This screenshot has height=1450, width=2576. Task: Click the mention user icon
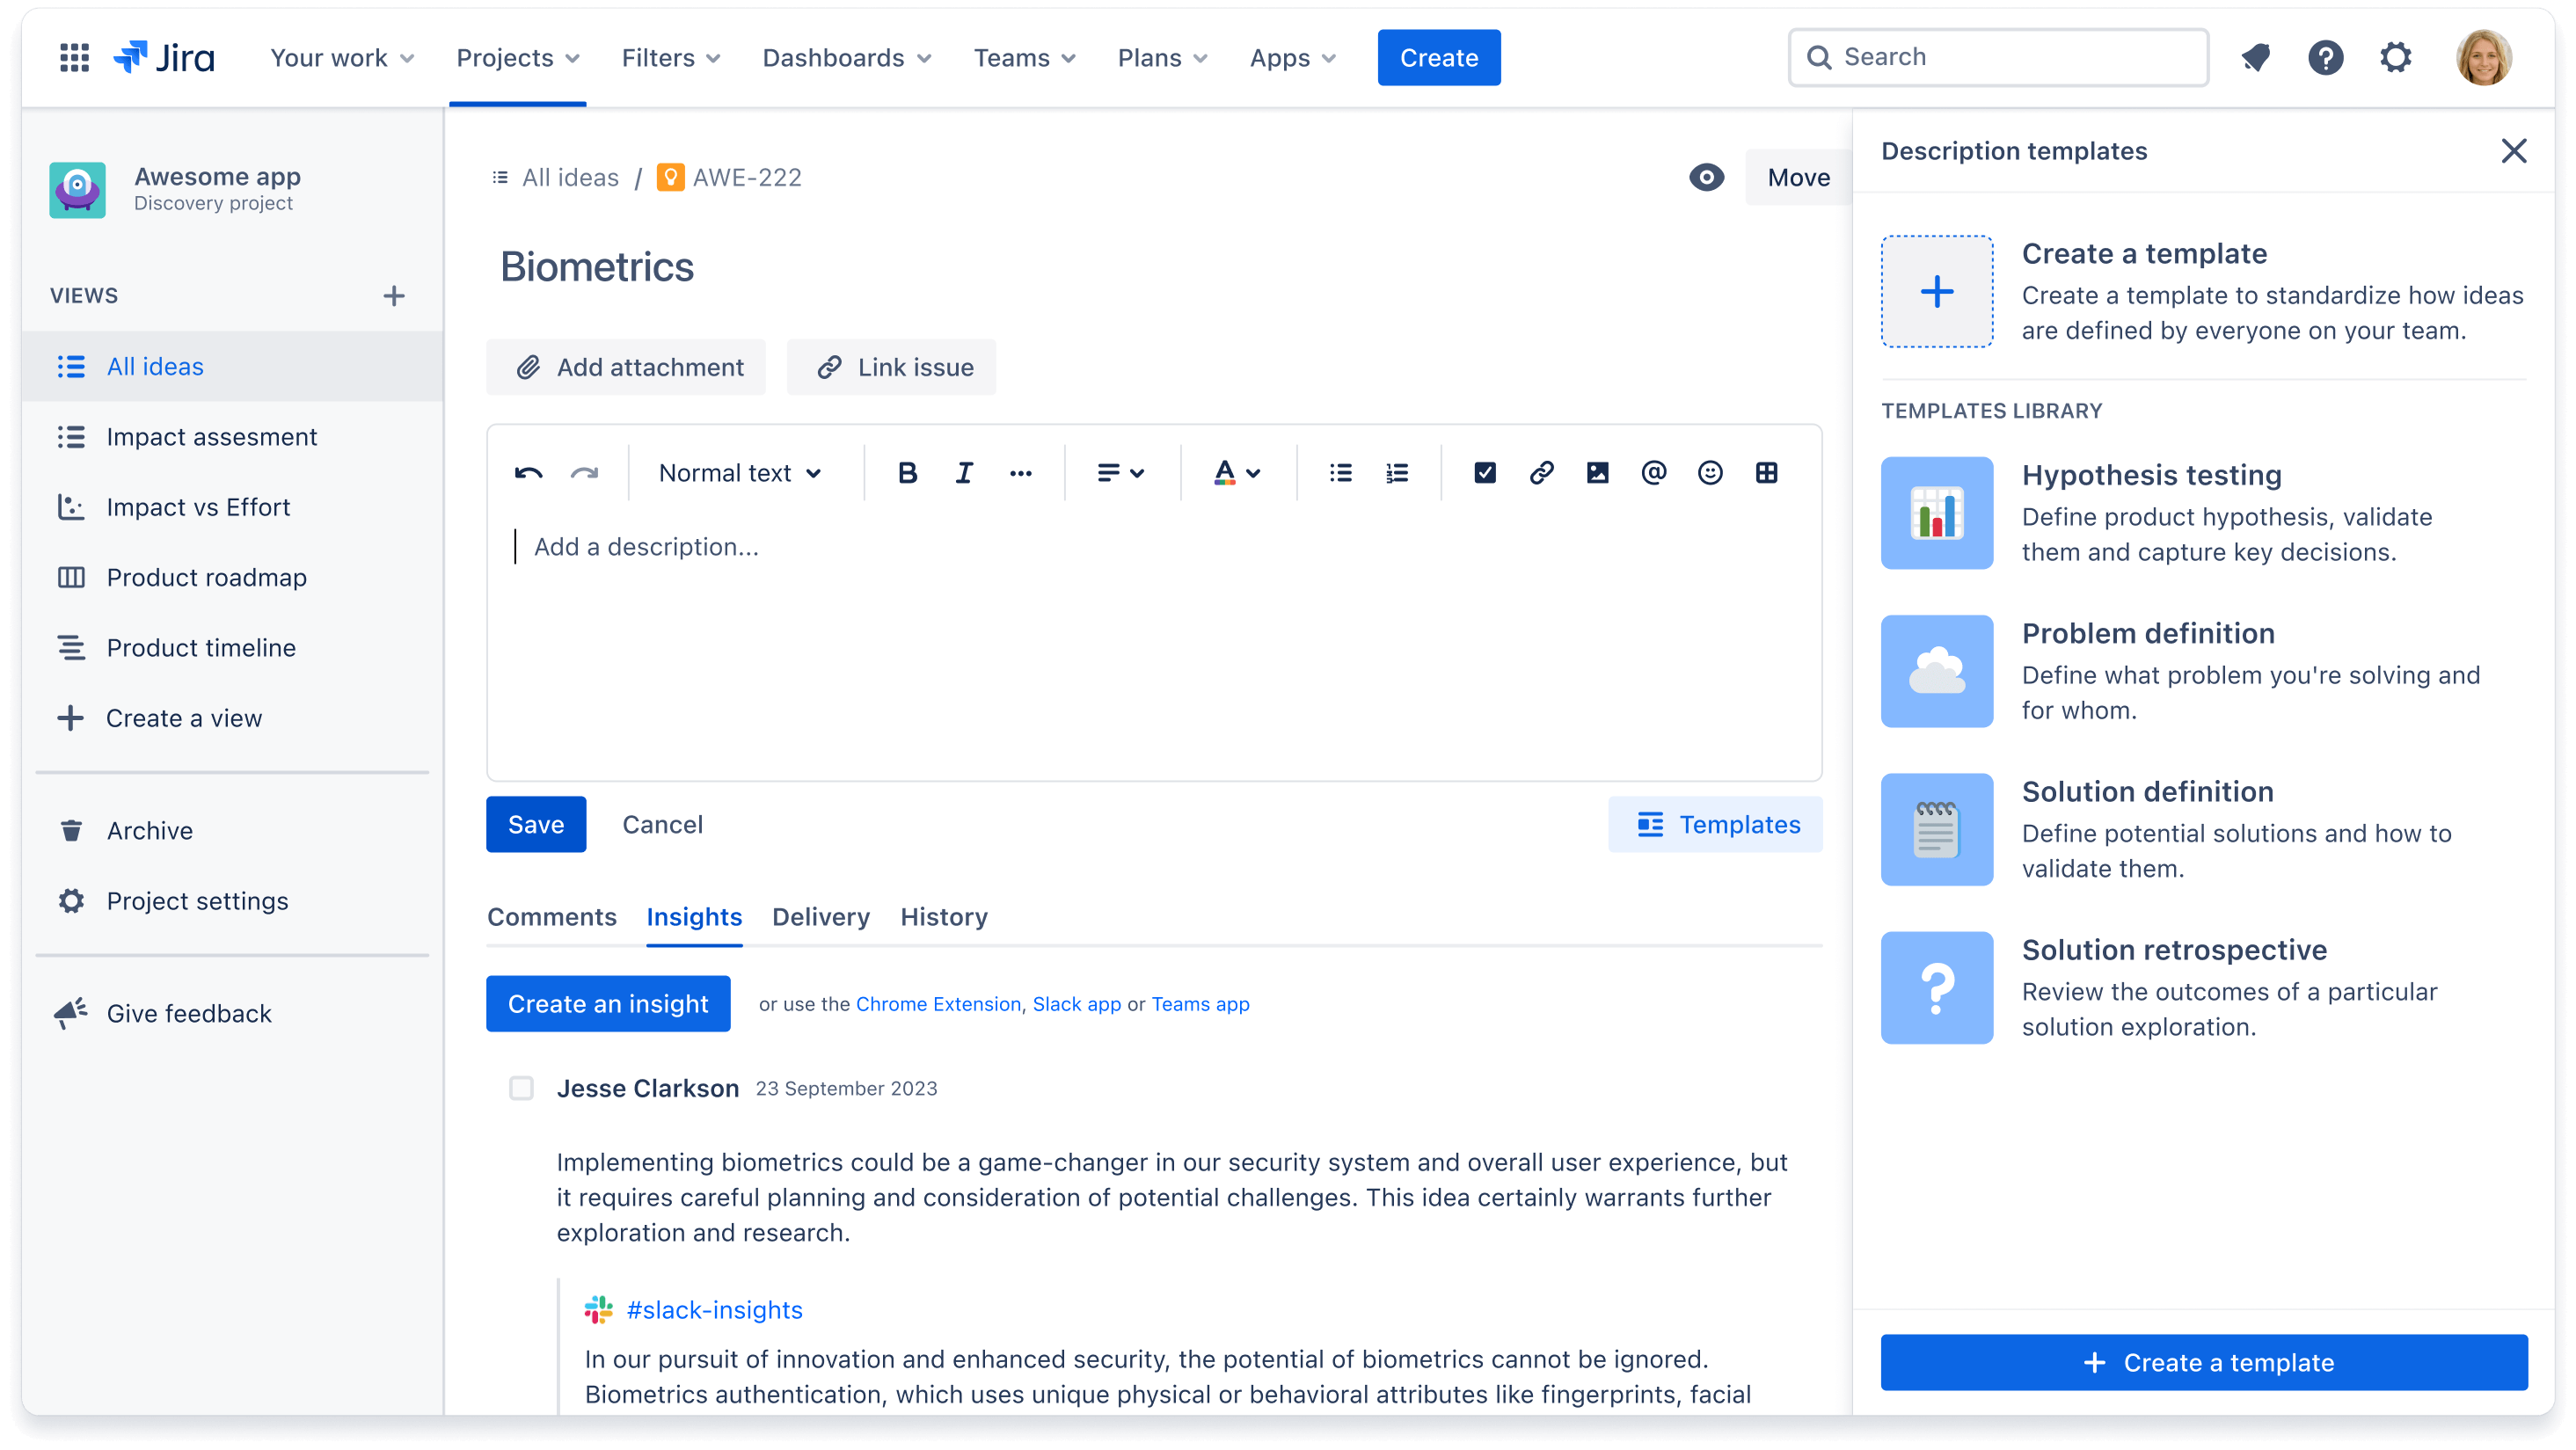[x=1653, y=472]
